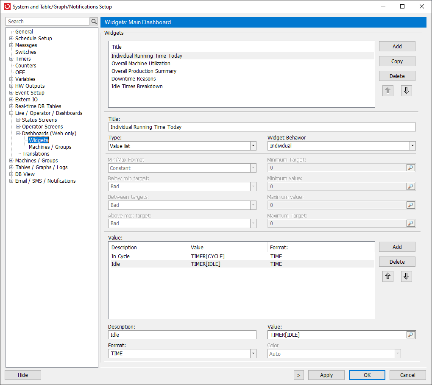Screen dimensions: 432x385
Task: Click the application logo icon in title bar
Action: pyautogui.click(x=7, y=6)
